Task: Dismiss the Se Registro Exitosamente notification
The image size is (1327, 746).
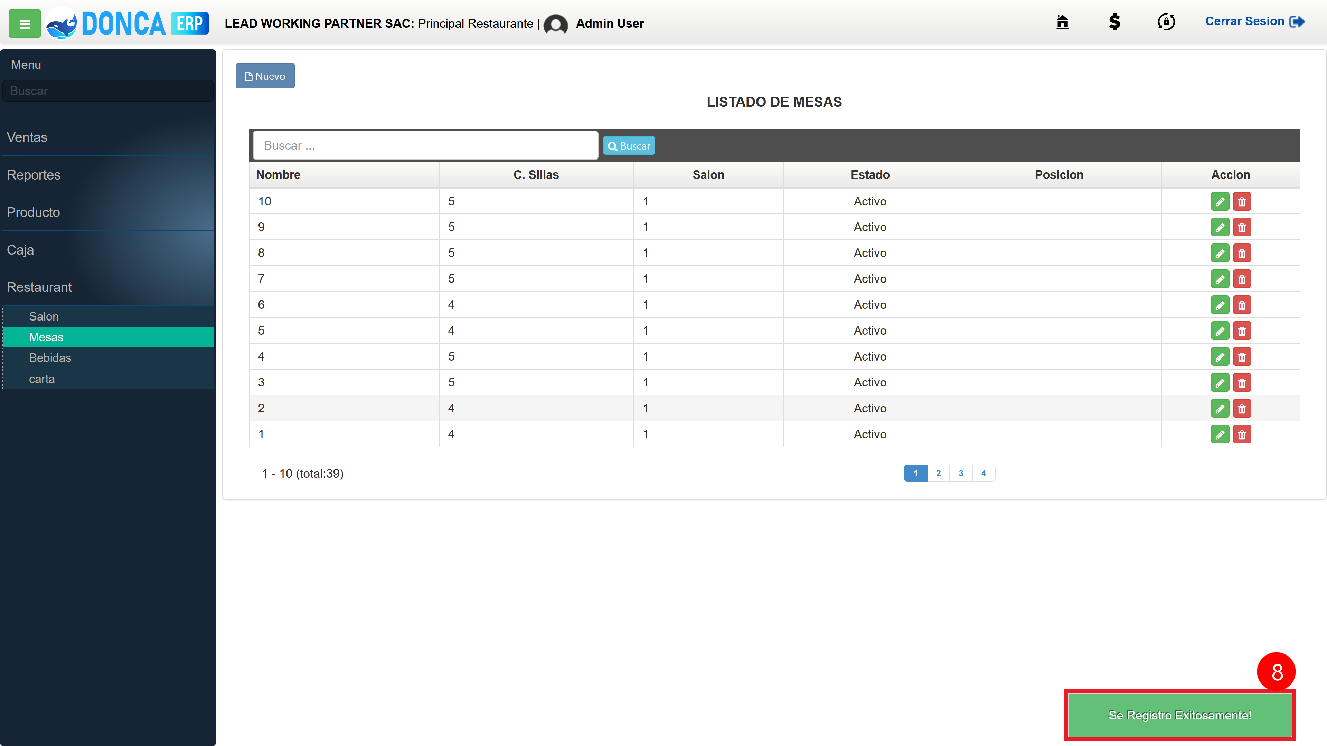Action: point(1180,715)
